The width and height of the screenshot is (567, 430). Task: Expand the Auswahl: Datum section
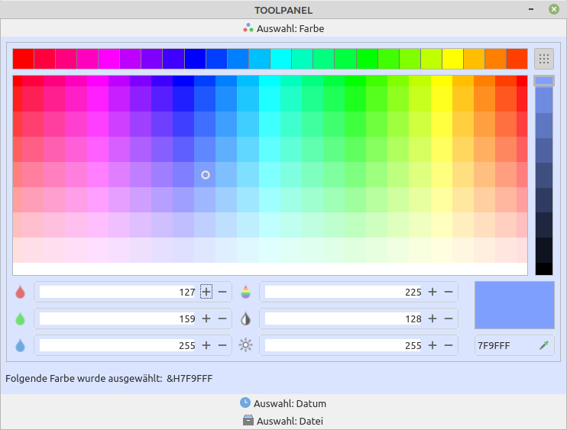coord(283,403)
